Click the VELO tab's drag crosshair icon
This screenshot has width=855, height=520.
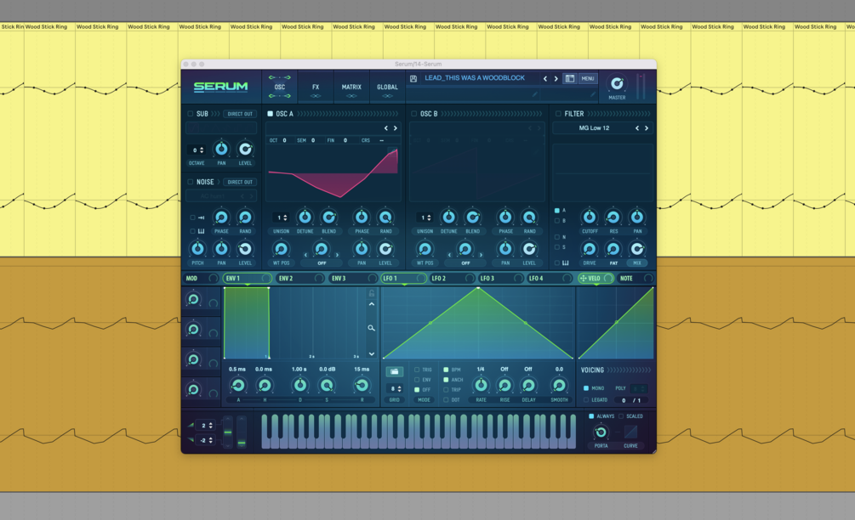[583, 278]
